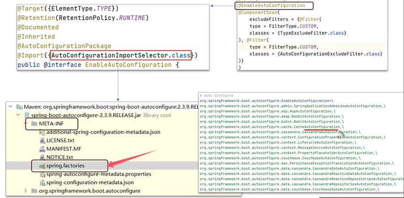Click the EnableAutoConfiguration=\ properties key line

(x=266, y=101)
